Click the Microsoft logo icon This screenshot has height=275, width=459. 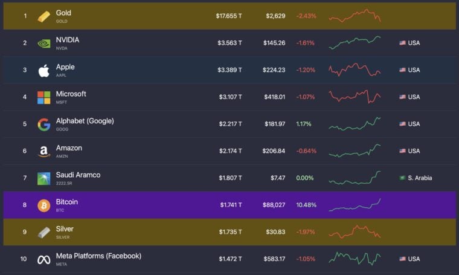[43, 97]
